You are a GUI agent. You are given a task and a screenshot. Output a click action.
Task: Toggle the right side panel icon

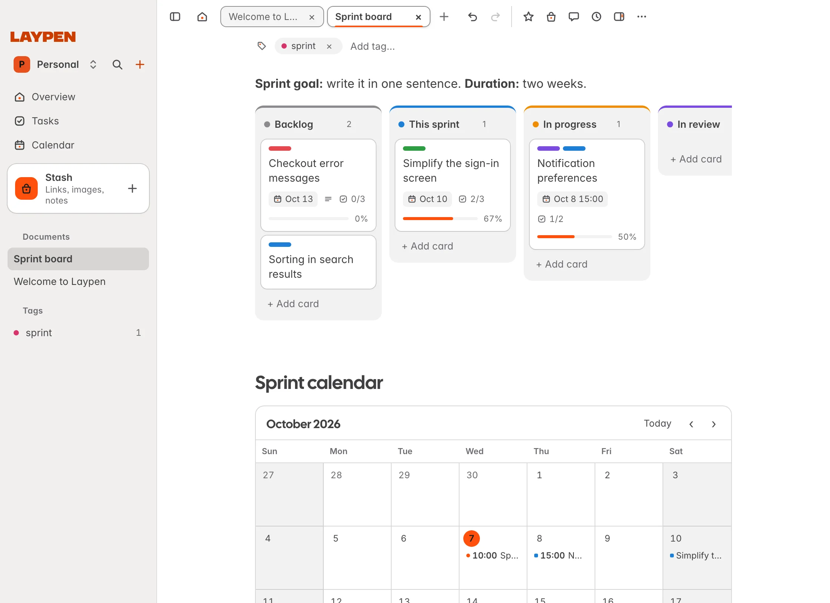tap(619, 17)
